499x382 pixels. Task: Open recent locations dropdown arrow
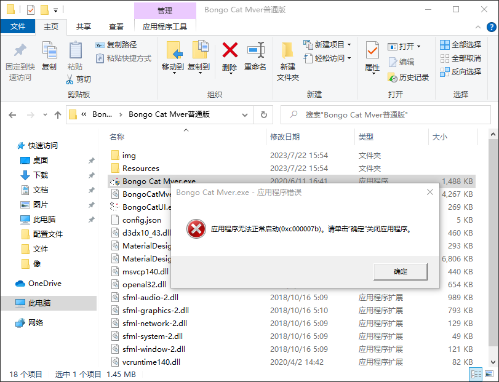tap(45, 115)
